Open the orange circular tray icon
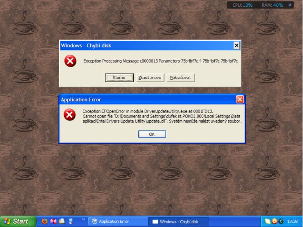Screen dimensions: 303x227 pyautogui.click(x=274, y=221)
